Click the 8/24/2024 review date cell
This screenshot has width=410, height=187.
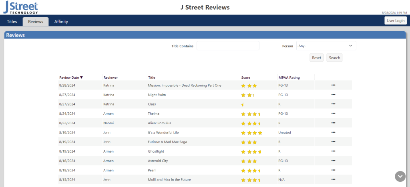67,114
